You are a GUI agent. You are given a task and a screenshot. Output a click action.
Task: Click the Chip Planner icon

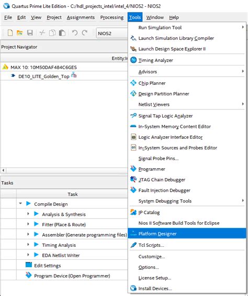coord(133,83)
